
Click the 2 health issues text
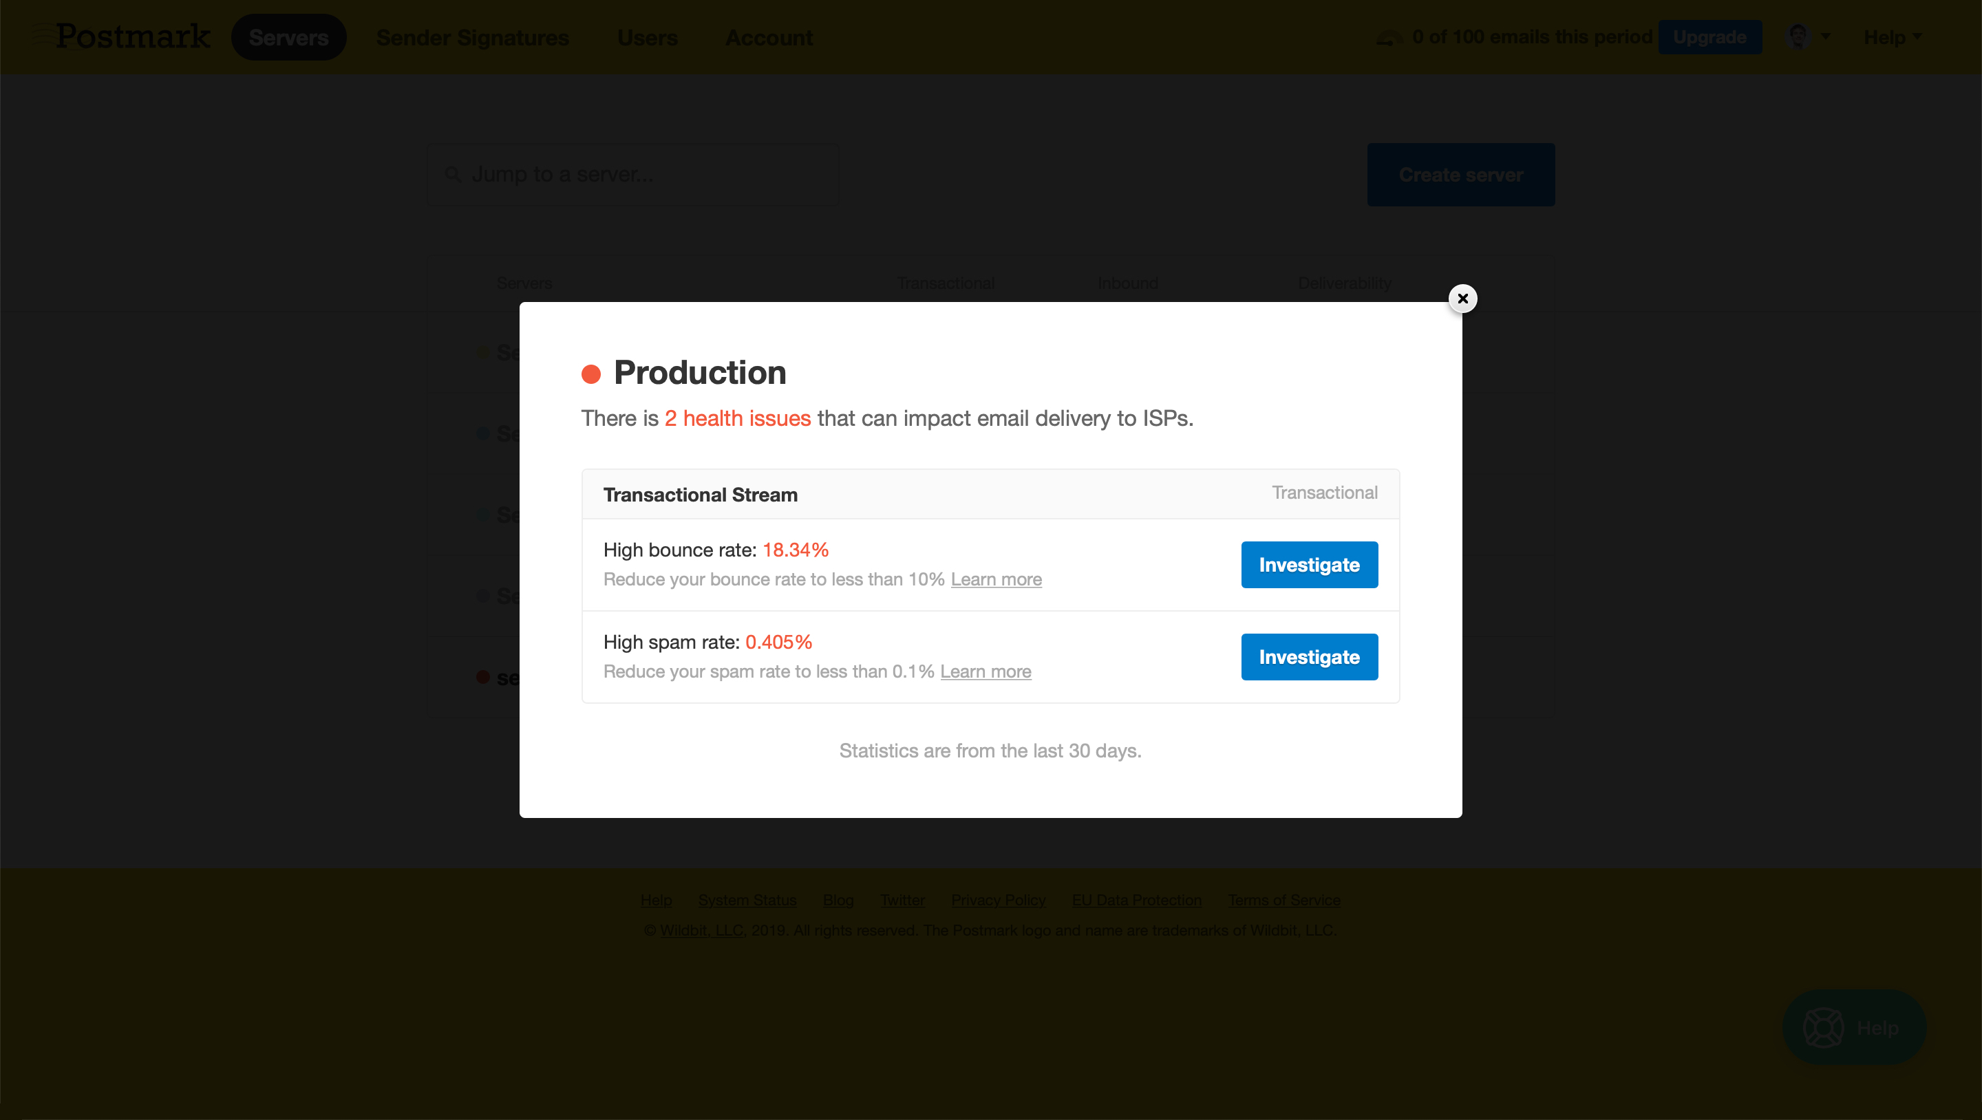(x=737, y=418)
